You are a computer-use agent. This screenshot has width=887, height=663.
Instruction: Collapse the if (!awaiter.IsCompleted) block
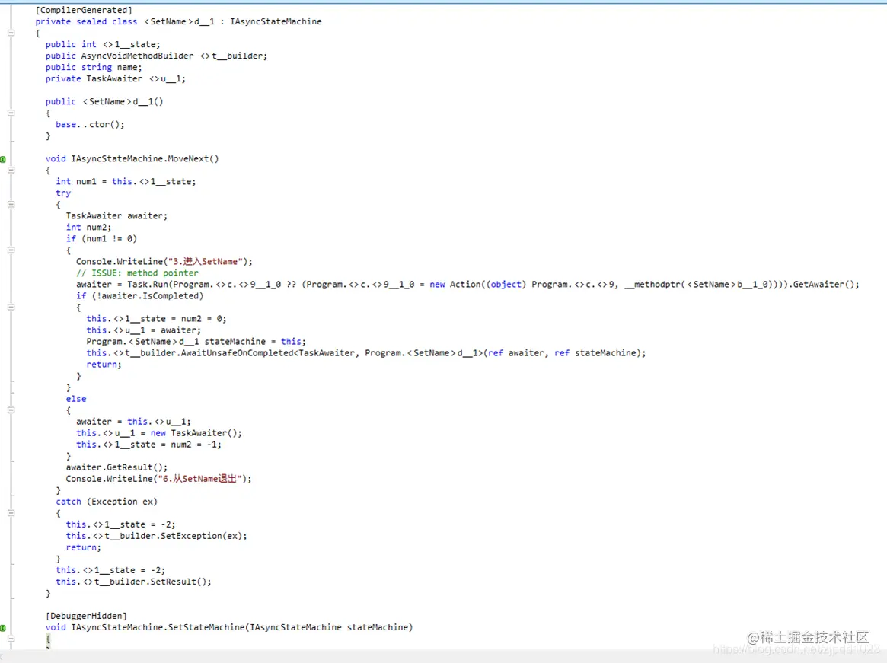pyautogui.click(x=11, y=308)
